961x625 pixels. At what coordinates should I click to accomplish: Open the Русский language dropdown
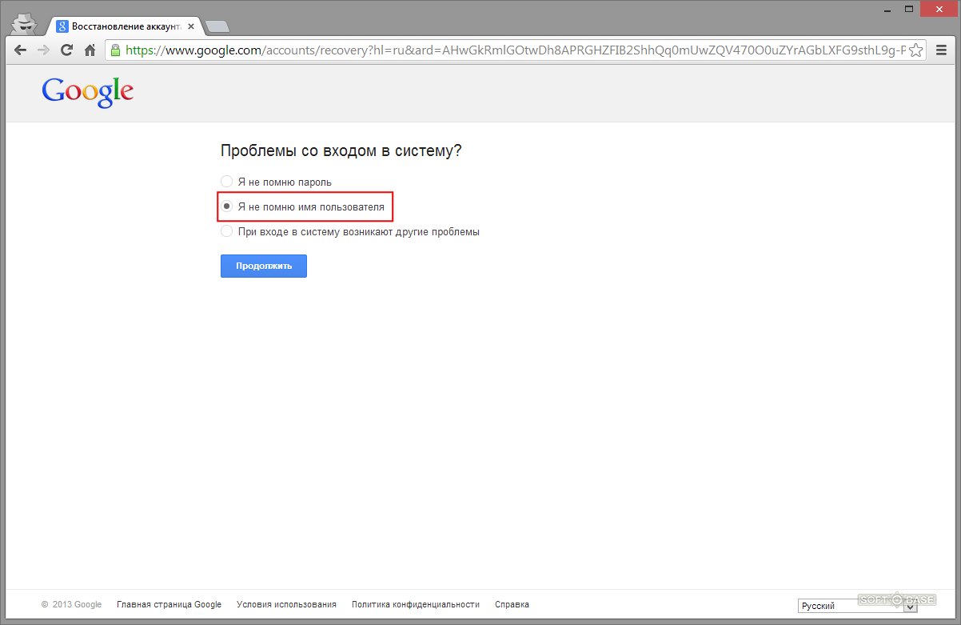coord(857,606)
